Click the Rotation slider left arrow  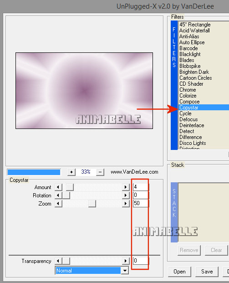coord(58,196)
